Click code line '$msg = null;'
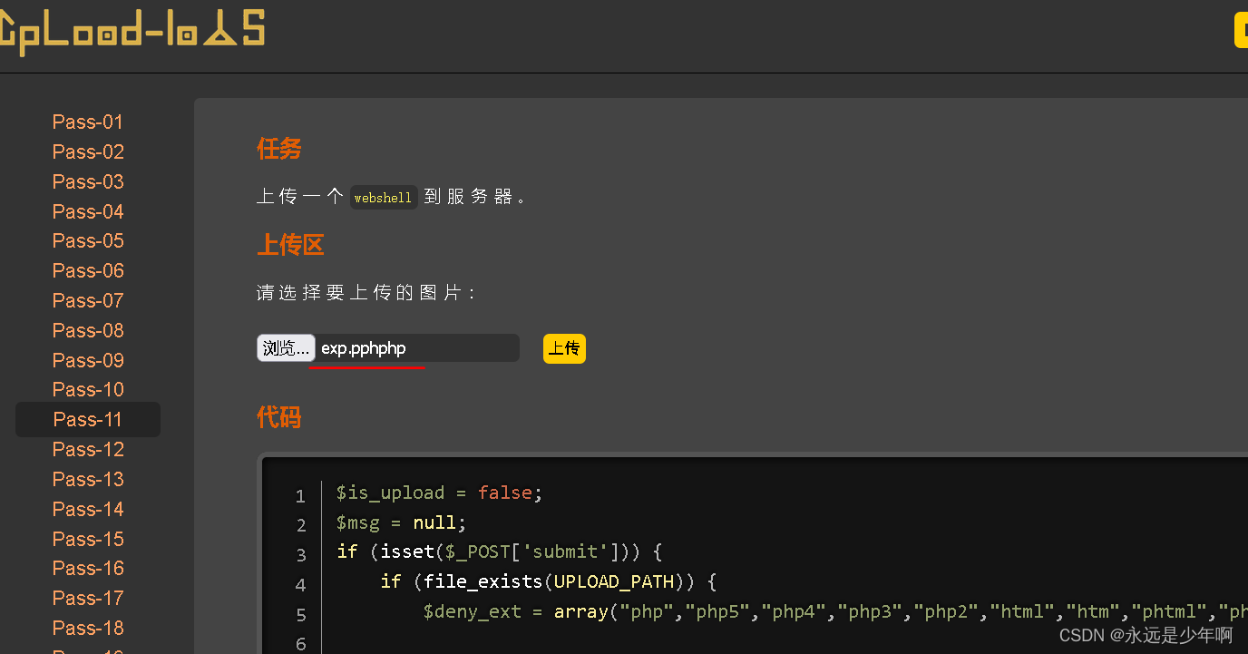Viewport: 1248px width, 654px height. (x=401, y=522)
